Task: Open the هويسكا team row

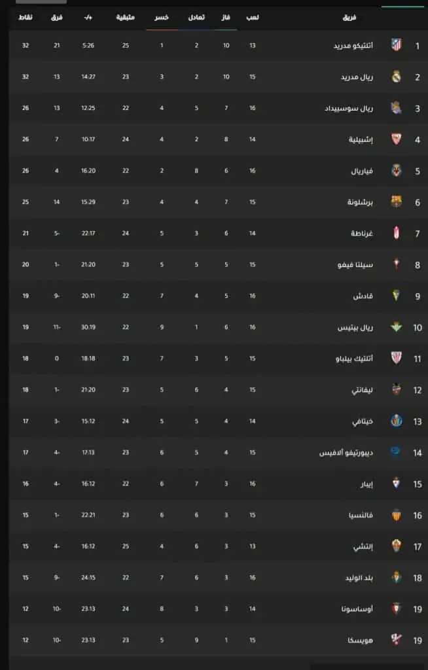Action: tap(218, 640)
